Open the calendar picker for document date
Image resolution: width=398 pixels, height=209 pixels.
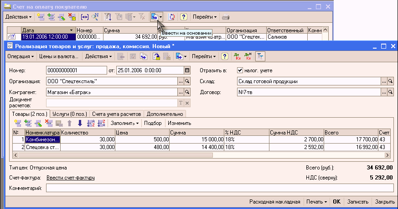point(187,70)
